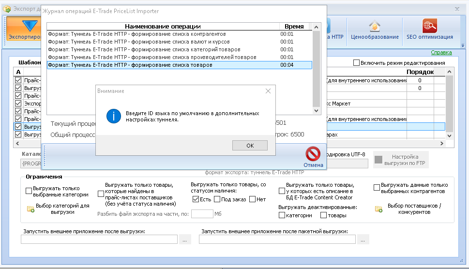Open the Справка link
Viewport: 469px width, 269px height.
click(441, 52)
